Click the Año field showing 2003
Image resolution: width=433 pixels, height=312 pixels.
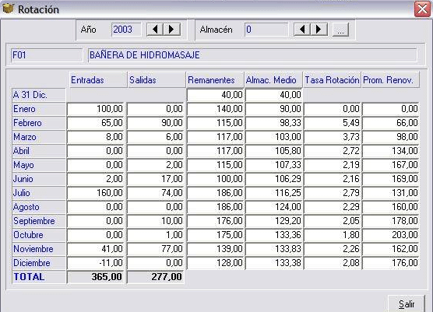(126, 30)
